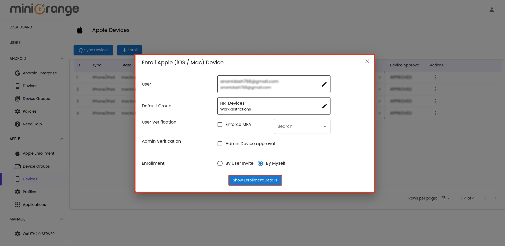Viewport: 505px width, 246px height.
Task: Select the By User Invite enrollment option
Action: click(220, 163)
